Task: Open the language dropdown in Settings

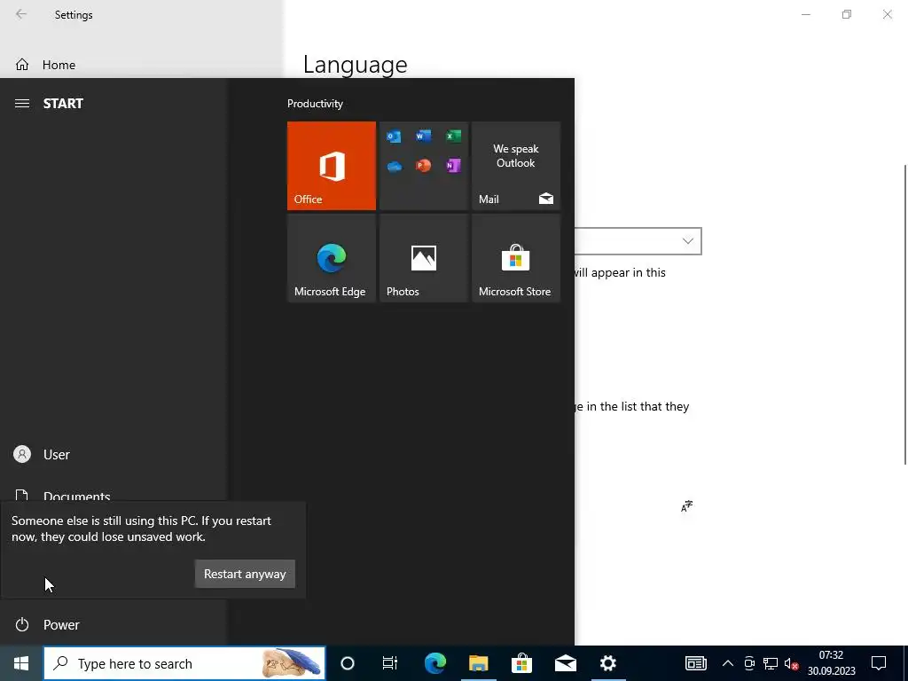Action: [638, 241]
